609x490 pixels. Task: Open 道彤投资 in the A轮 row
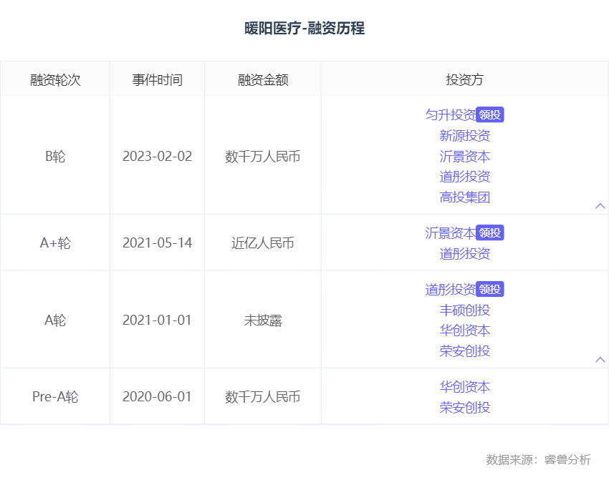451,289
